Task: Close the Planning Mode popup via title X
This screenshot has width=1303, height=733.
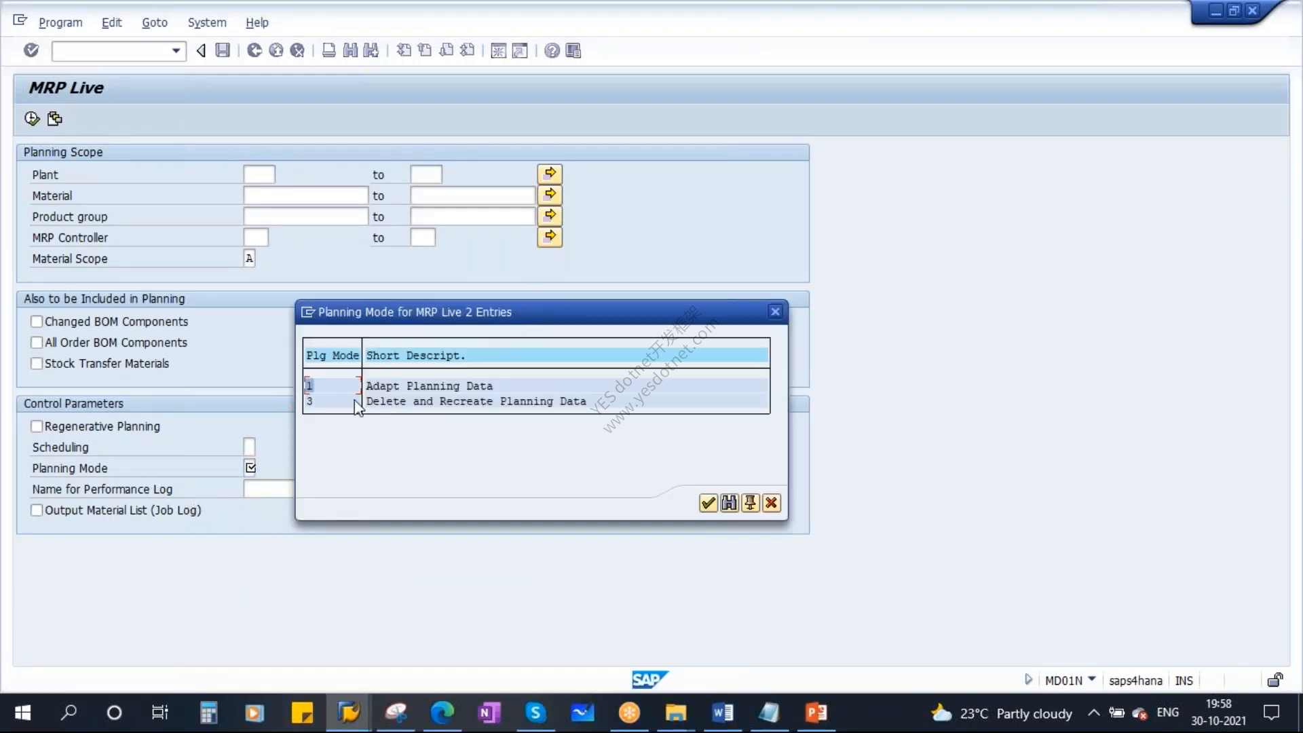Action: (x=775, y=312)
